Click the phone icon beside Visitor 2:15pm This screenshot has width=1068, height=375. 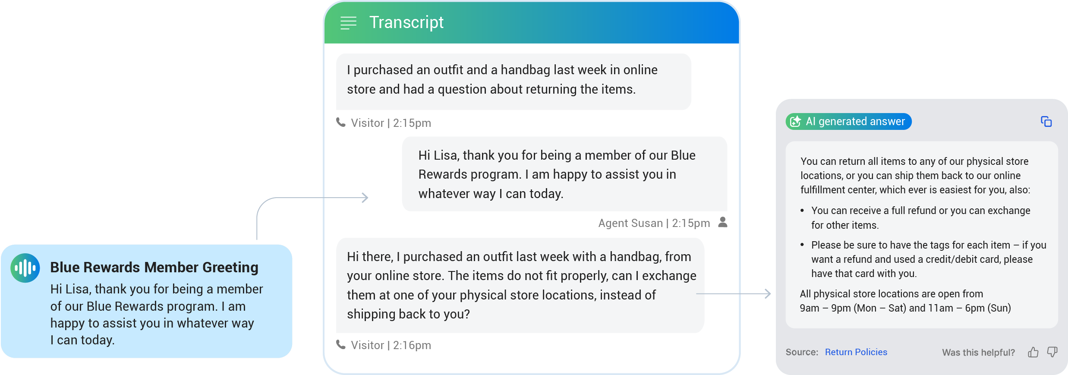pyautogui.click(x=341, y=123)
